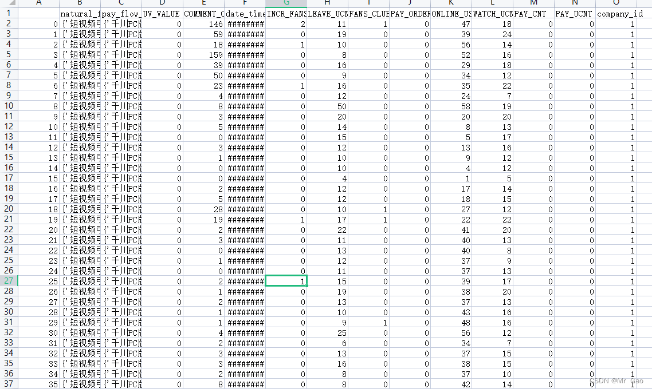Select row 27 by its row header
652x389 pixels.
coord(9,281)
